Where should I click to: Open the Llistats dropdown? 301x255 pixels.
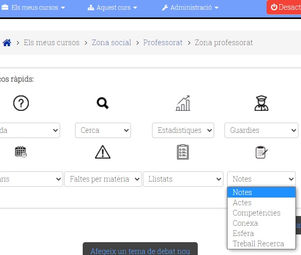tap(183, 179)
